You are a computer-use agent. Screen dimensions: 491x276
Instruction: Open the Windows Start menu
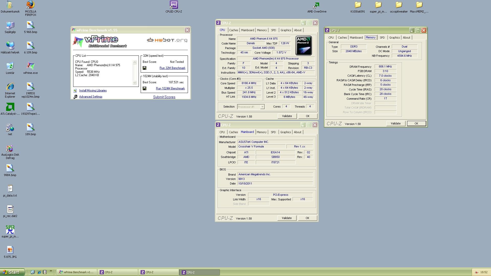point(13,272)
